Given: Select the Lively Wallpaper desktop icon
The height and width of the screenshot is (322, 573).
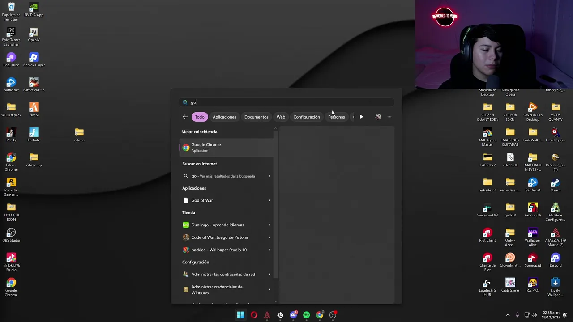Looking at the screenshot, I should pos(556,288).
